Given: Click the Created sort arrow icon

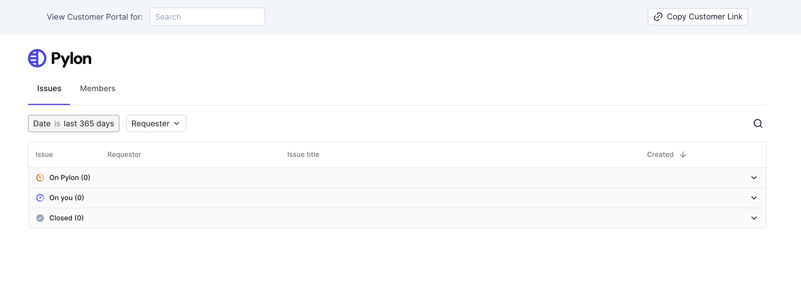Looking at the screenshot, I should coord(683,155).
